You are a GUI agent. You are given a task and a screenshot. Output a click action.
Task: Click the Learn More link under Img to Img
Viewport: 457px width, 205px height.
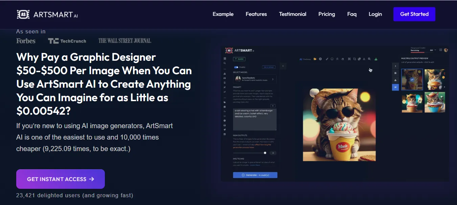click(x=255, y=165)
